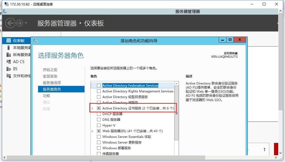Click the forward navigation arrow in Server Manager
This screenshot has height=162, width=285.
pyautogui.click(x=20, y=23)
